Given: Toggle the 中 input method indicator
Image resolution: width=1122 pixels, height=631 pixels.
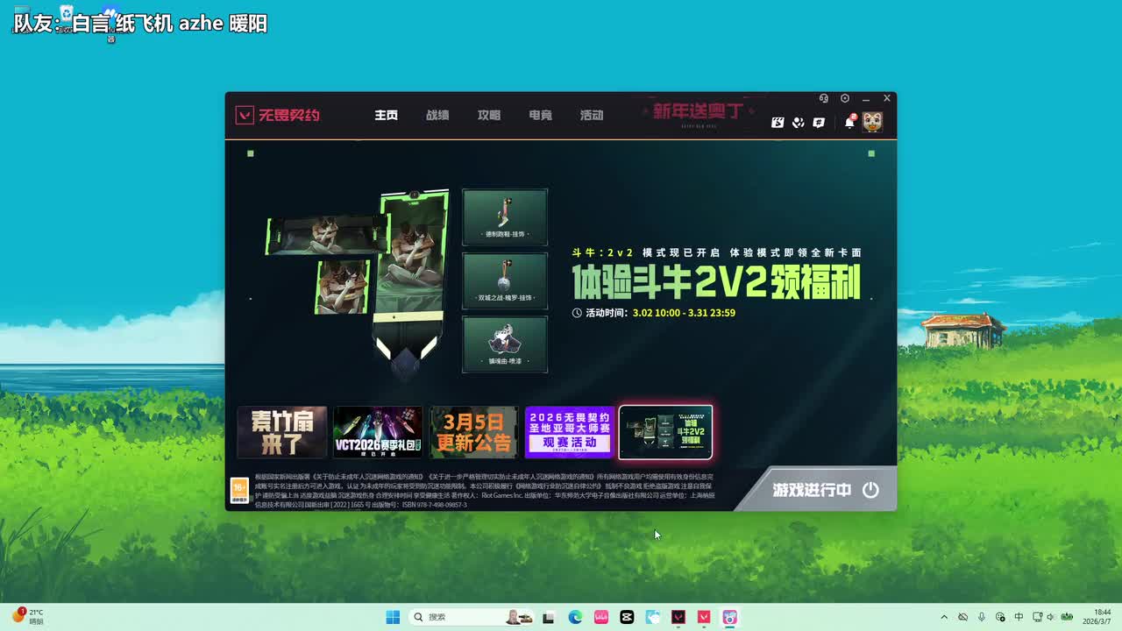Looking at the screenshot, I should [1019, 617].
